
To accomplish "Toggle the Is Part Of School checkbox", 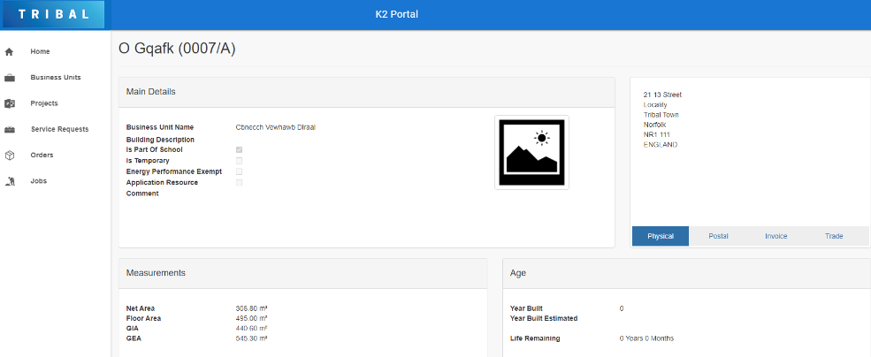I will tap(239, 150).
